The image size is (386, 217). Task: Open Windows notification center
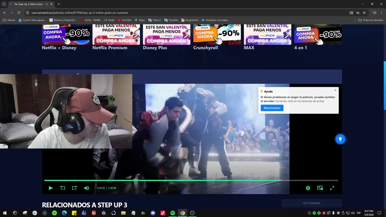379,213
